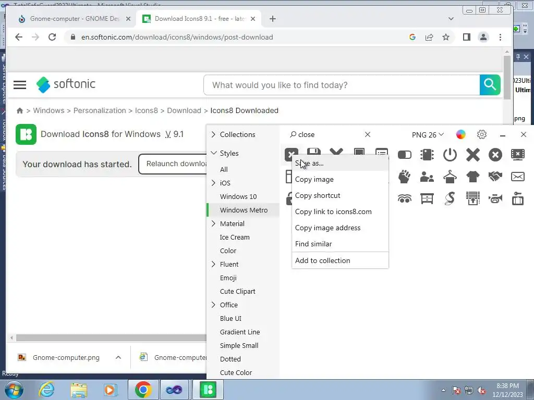Open Icons8 app settings gear
The image size is (534, 400).
pyautogui.click(x=481, y=134)
